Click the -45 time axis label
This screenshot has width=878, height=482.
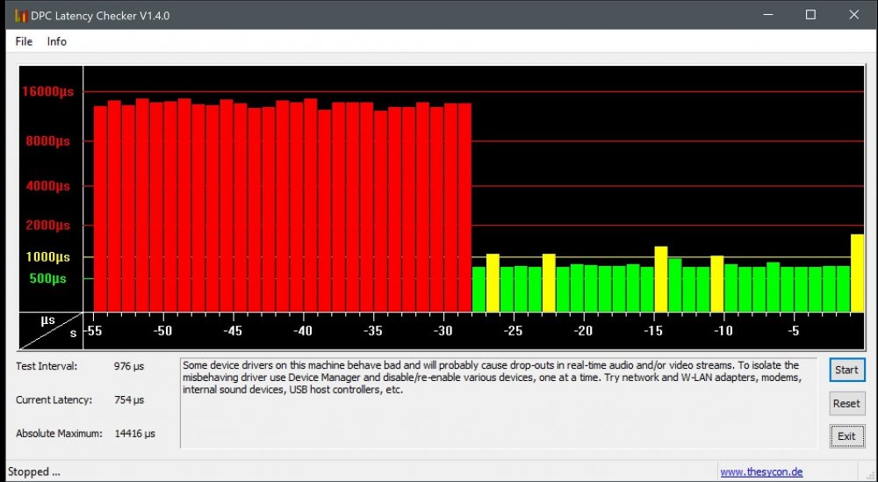[233, 331]
